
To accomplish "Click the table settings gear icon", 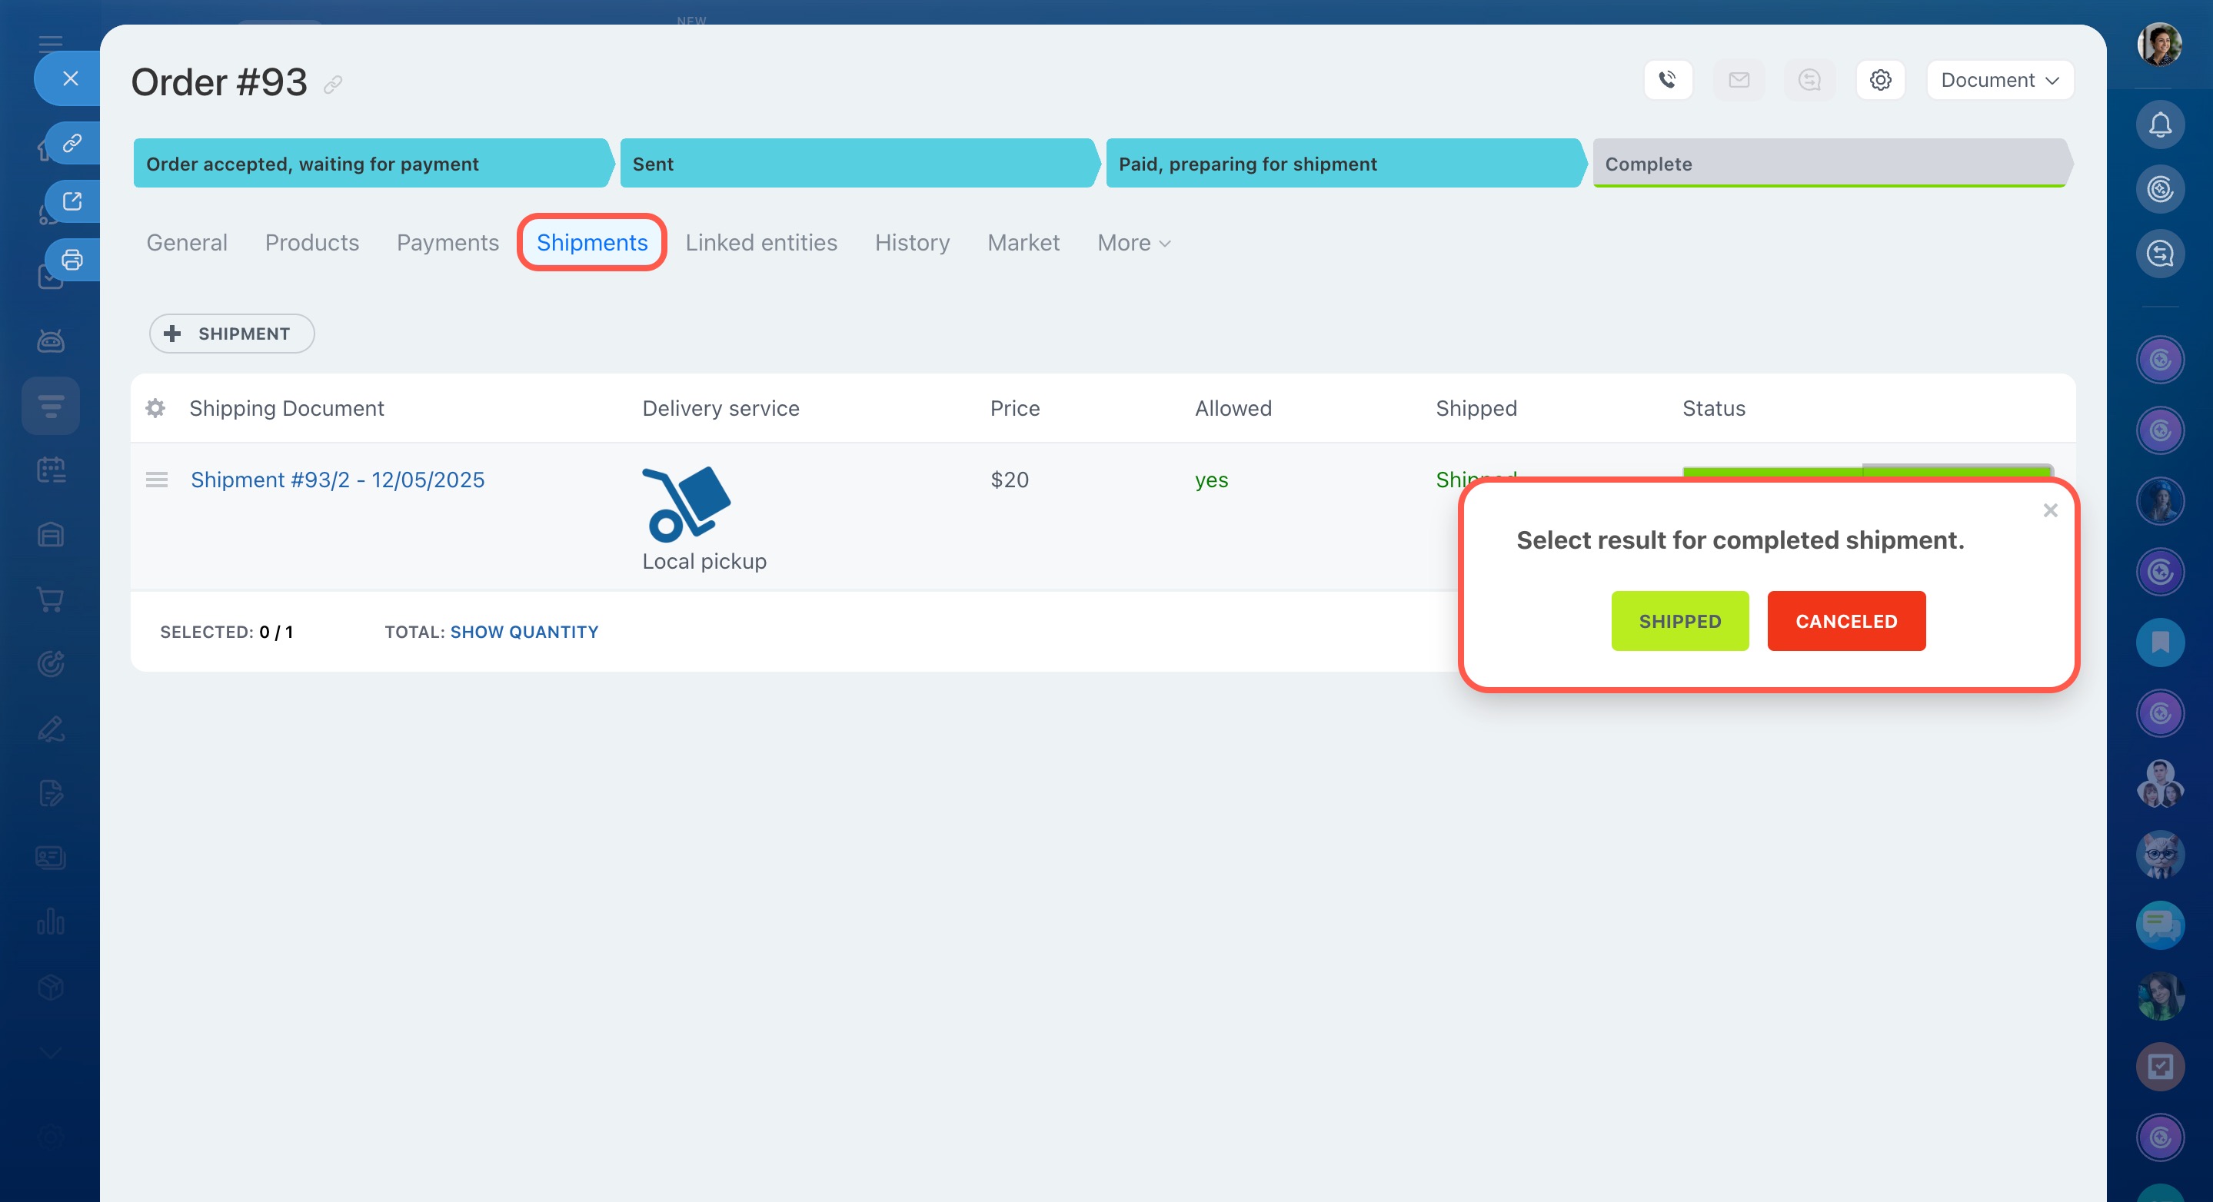I will coord(155,408).
